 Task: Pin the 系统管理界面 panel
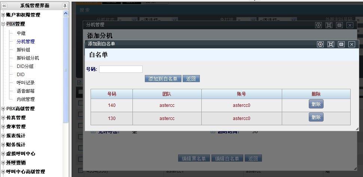click(x=65, y=6)
